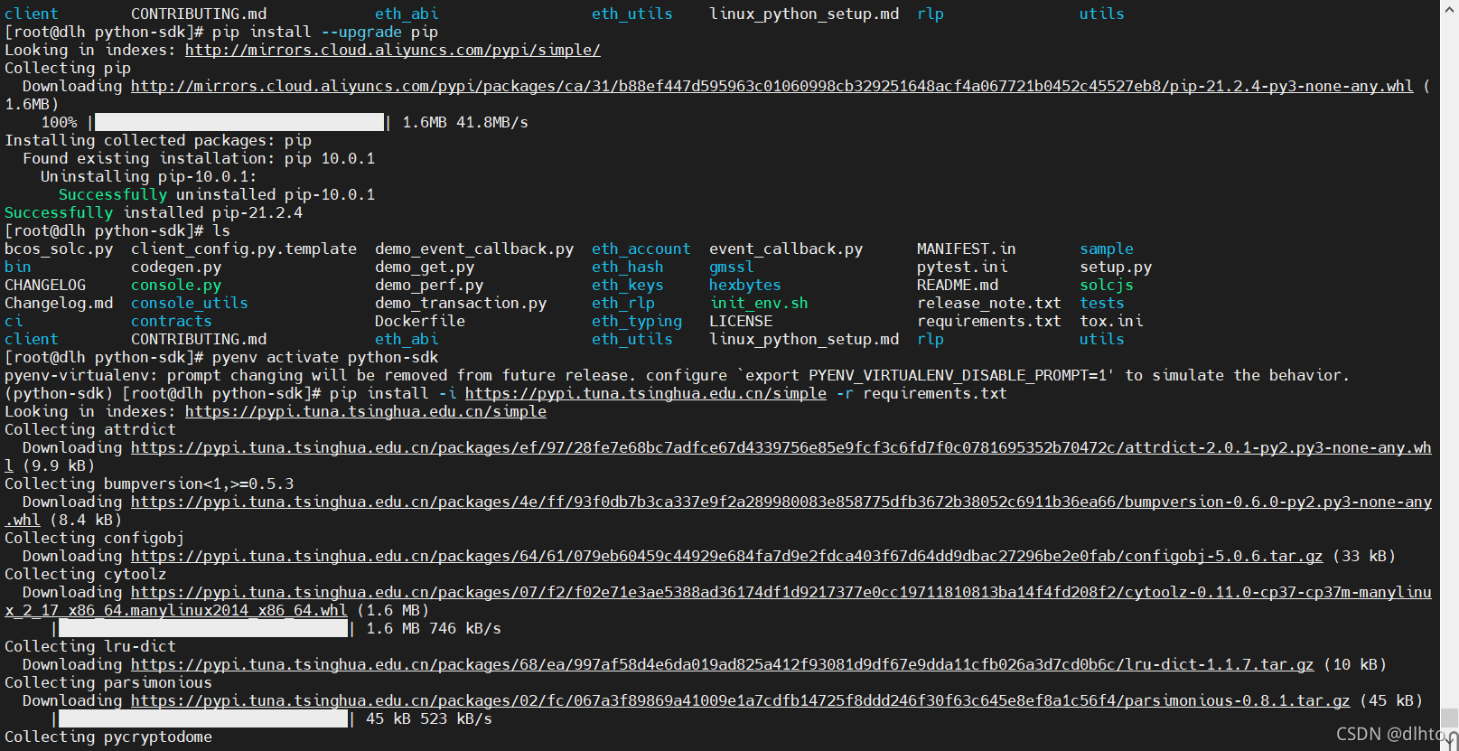Click the scrollbar track above the thumb
Screen dimensions: 1459x751
pos(1450,361)
